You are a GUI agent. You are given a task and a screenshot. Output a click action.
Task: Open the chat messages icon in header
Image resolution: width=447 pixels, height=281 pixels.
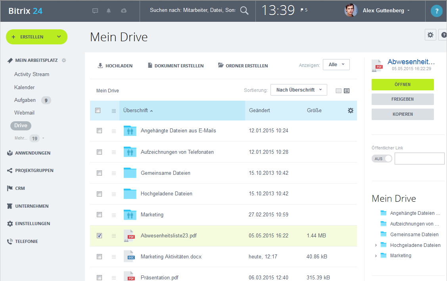(95, 11)
